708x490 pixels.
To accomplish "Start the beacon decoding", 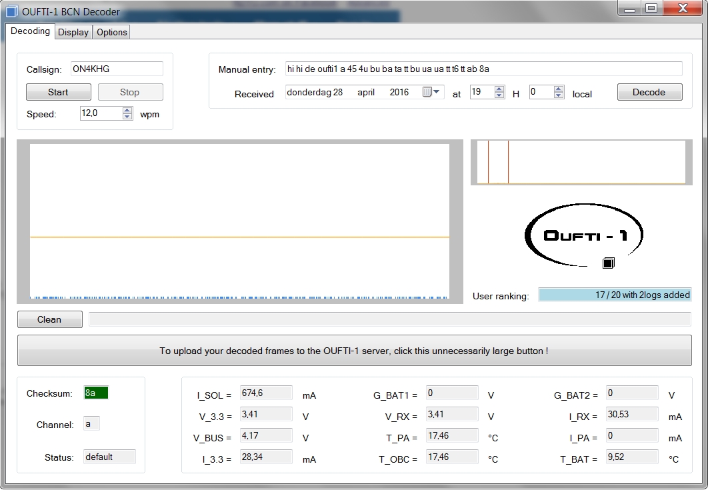I will tap(58, 92).
